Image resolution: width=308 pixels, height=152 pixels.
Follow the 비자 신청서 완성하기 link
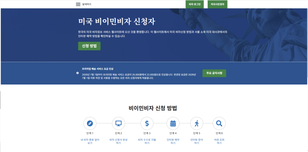tap(119, 141)
